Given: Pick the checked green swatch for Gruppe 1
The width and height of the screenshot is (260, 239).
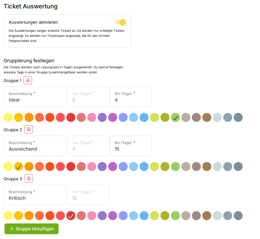Looking at the screenshot, I should click(175, 117).
